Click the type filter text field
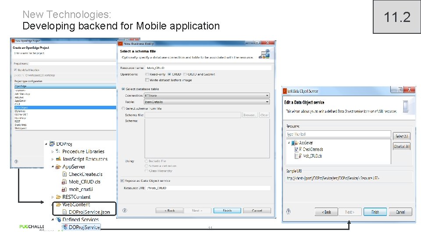The height and width of the screenshot is (237, 421). coord(339,134)
